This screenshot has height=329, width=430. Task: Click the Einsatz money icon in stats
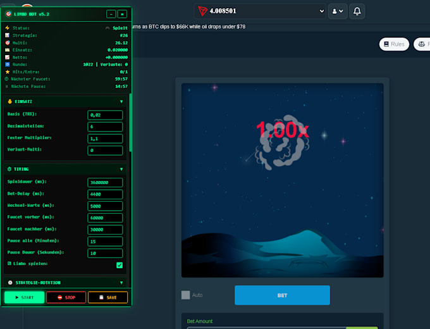tap(8, 49)
